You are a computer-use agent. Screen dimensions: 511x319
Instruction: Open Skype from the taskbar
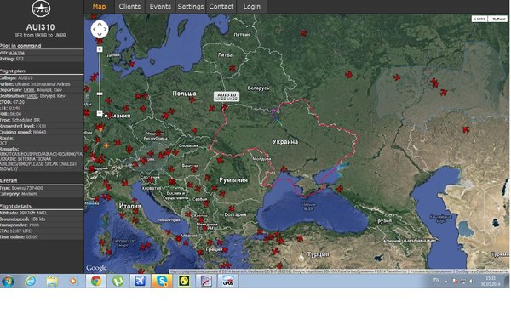click(162, 281)
